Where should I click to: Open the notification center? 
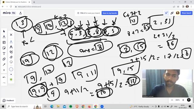point(190,106)
